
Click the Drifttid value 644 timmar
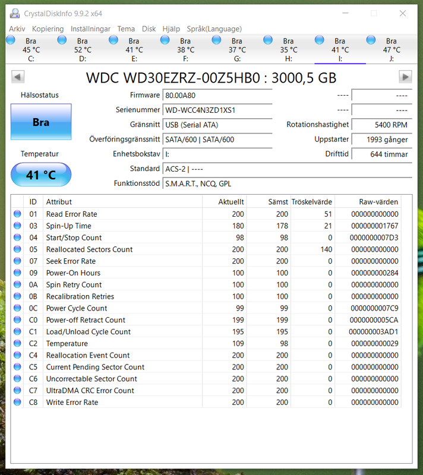(382, 154)
